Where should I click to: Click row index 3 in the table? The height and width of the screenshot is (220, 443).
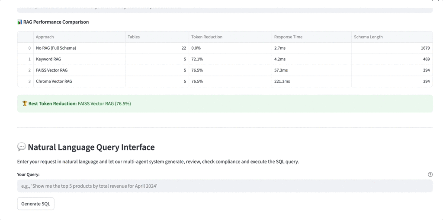click(x=29, y=81)
